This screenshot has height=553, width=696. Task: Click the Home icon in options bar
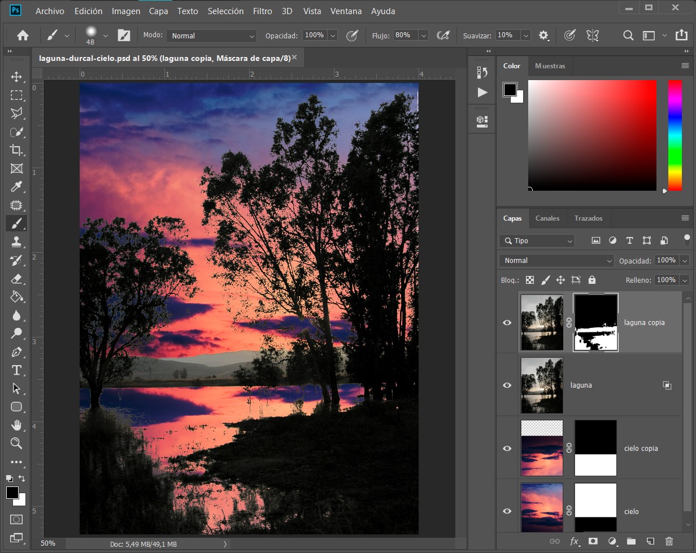(23, 36)
